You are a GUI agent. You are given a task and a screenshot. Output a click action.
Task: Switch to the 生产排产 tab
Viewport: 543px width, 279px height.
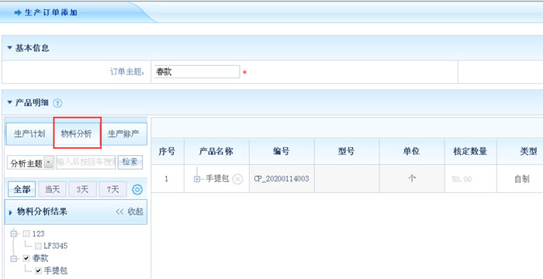(123, 134)
